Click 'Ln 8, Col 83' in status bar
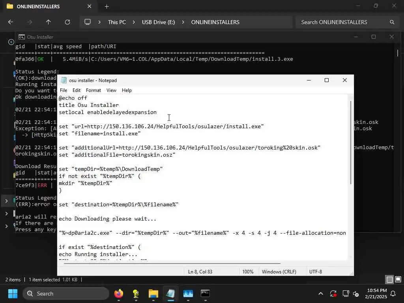The height and width of the screenshot is (303, 404). click(200, 271)
